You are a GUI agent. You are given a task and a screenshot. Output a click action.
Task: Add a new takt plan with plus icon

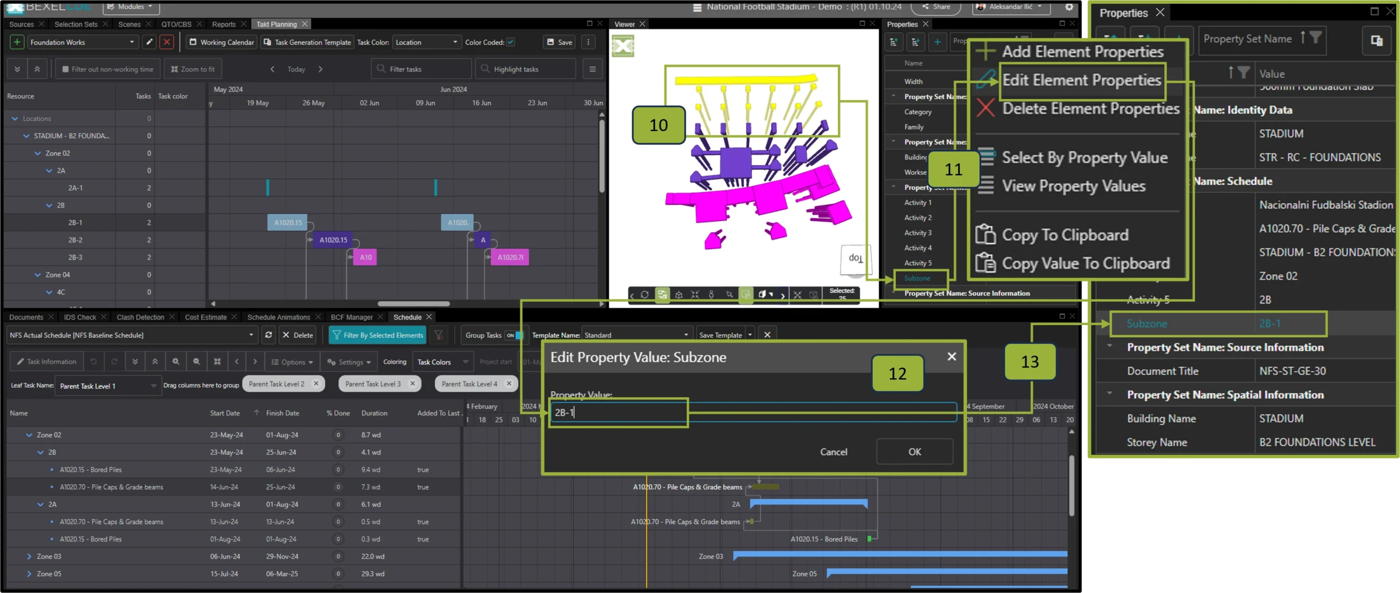[x=17, y=42]
